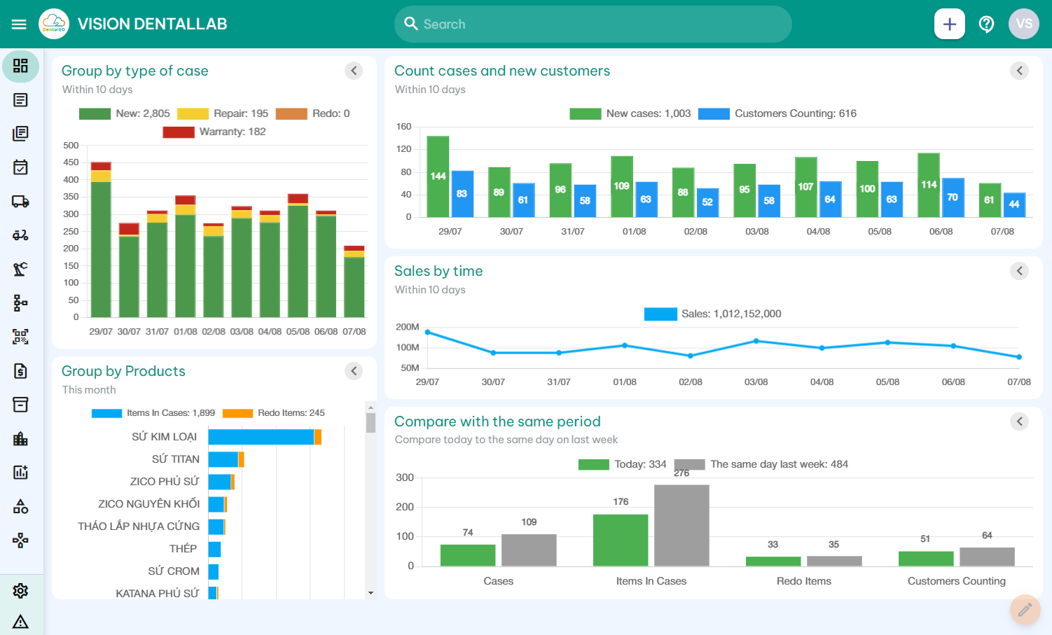Select the delivery truck icon in sidebar
Screen dimensions: 1052x635
point(20,201)
